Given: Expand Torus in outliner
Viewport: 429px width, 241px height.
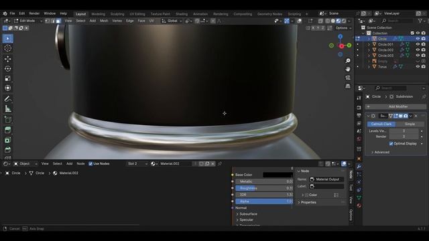Looking at the screenshot, I should 369,67.
